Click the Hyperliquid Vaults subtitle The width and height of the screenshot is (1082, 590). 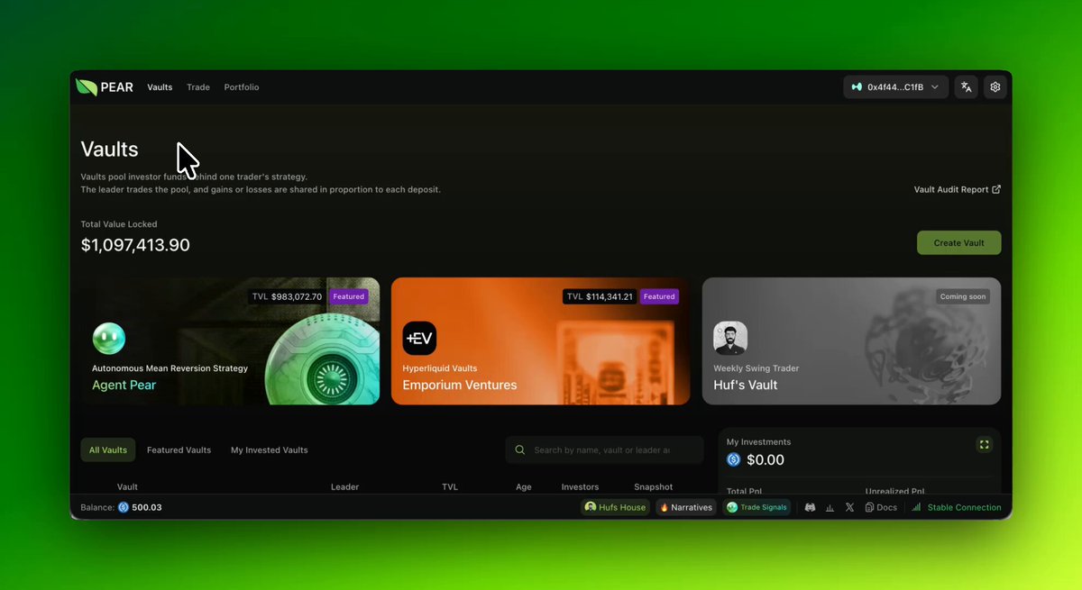[x=440, y=368]
